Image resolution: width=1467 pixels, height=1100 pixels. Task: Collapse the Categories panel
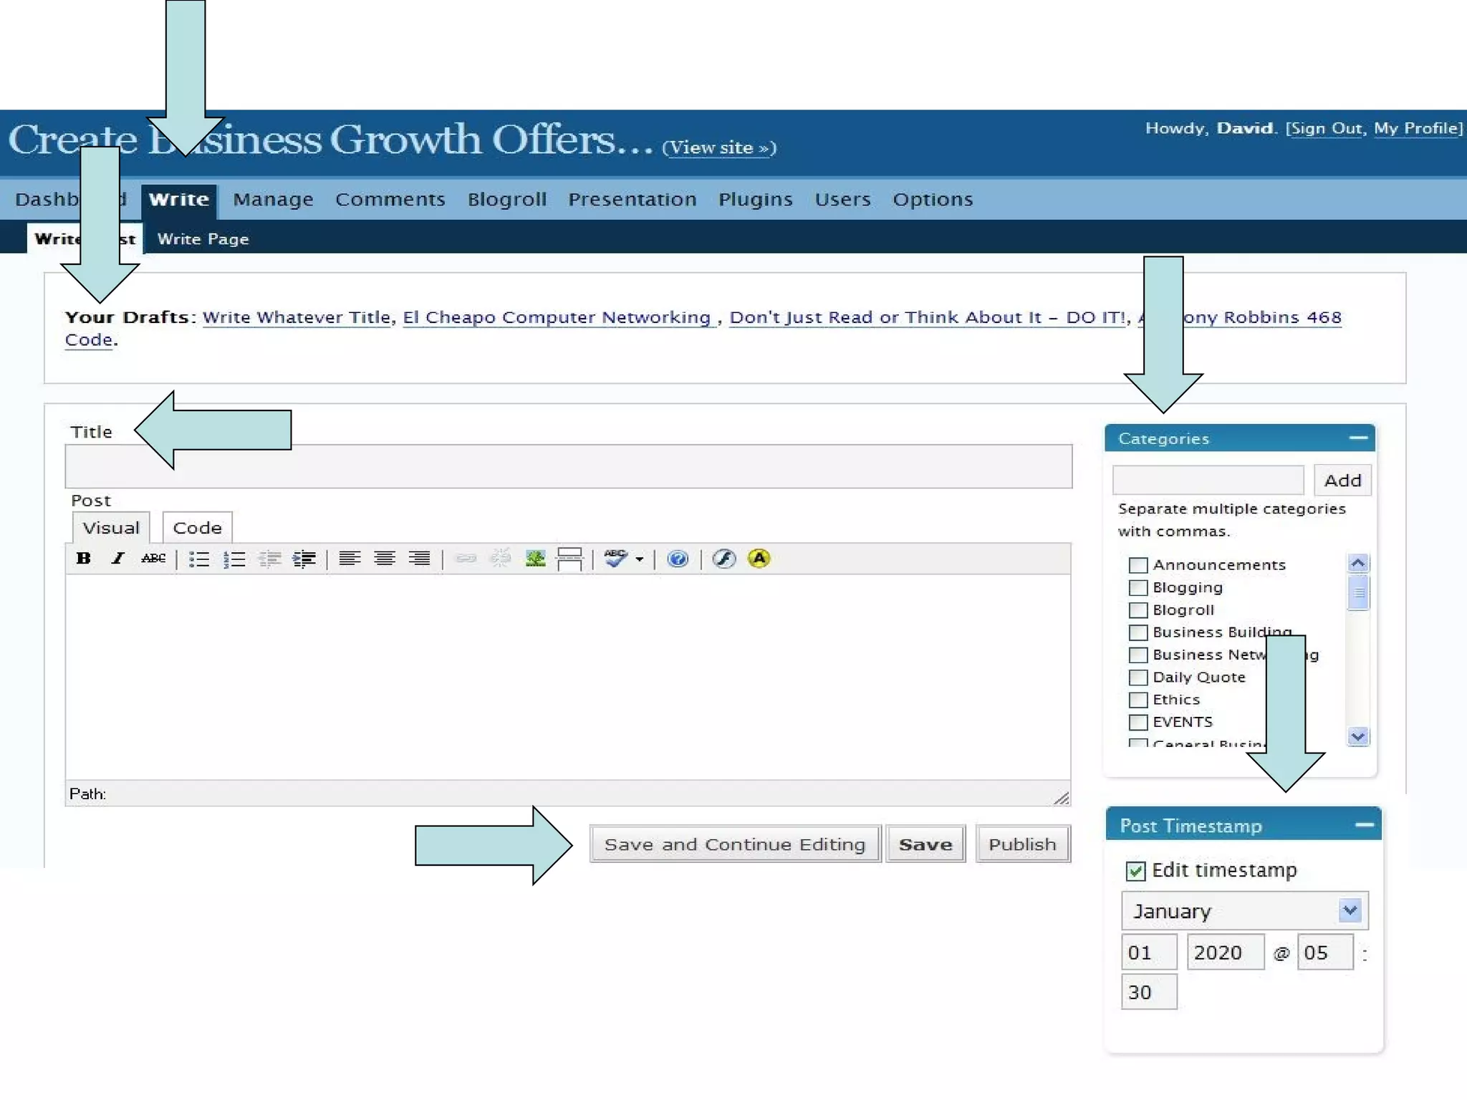(x=1358, y=438)
